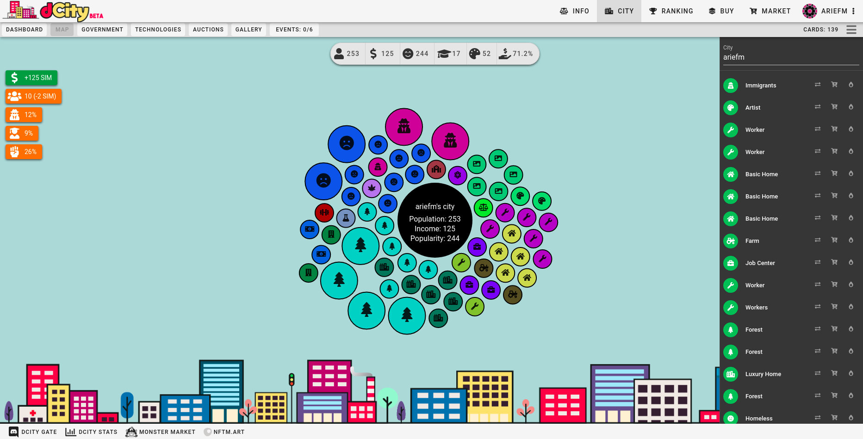Open the TECHNOLOGIES tab
863x439 pixels.
point(158,30)
